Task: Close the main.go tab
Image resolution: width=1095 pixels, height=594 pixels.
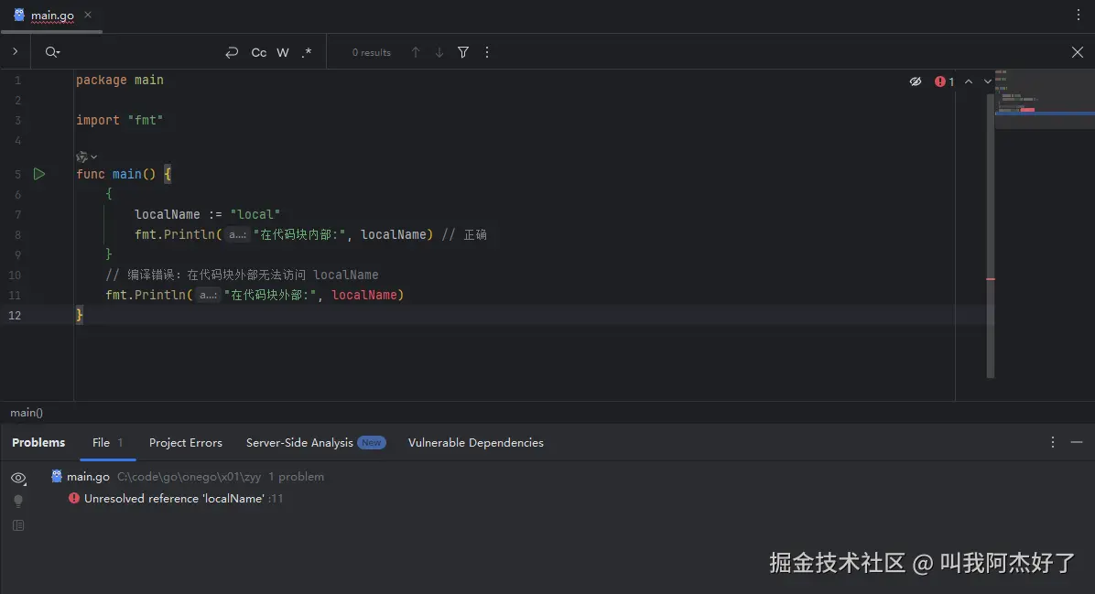Action: [x=88, y=15]
